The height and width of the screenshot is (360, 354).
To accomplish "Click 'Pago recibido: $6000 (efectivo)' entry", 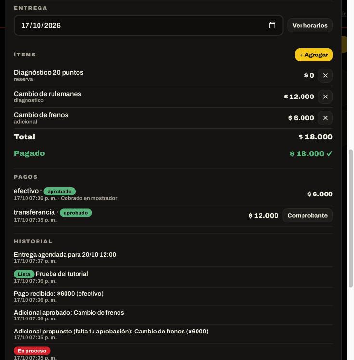I will pos(59,294).
